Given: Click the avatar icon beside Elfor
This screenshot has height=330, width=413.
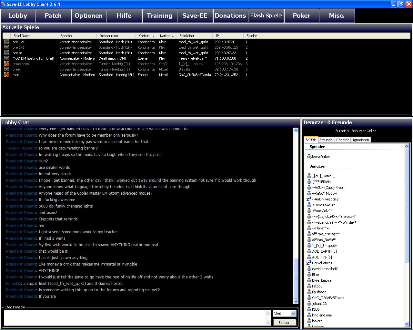Looking at the screenshot, I should [309, 275].
